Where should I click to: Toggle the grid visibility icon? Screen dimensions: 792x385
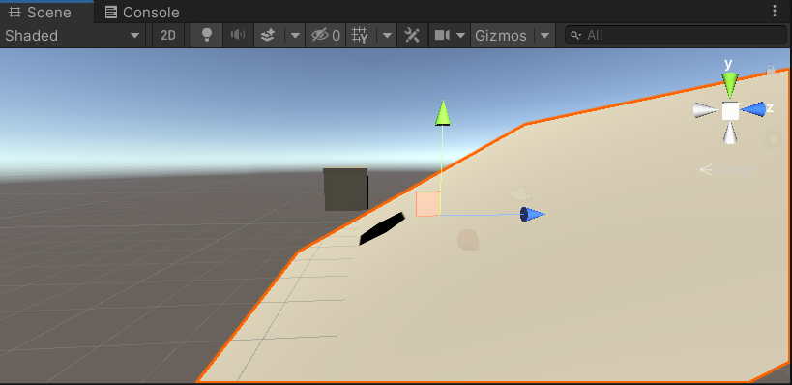click(360, 36)
